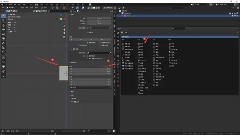
Task: Enable lock to 3D Cursor checkbox
Action: click(87, 56)
